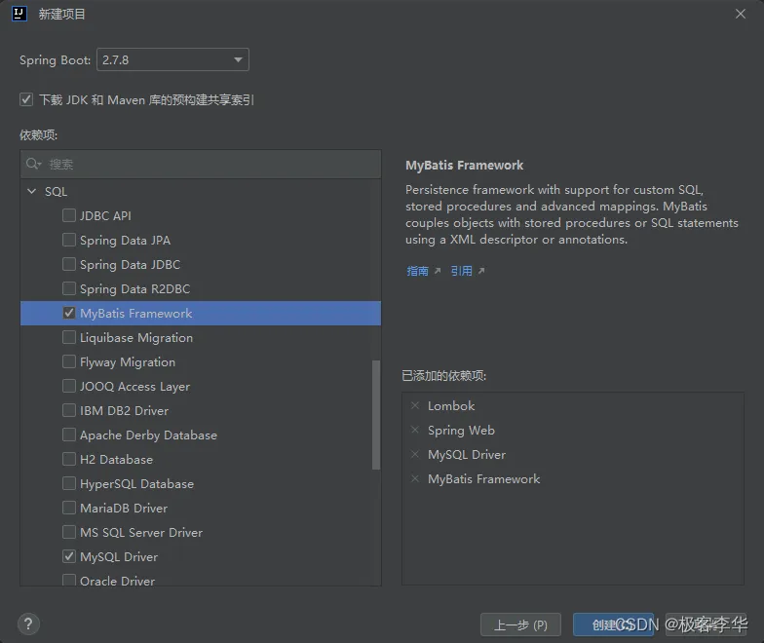764x643 pixels.
Task: Click the dependency list vertical scrollbar
Action: coord(376,415)
